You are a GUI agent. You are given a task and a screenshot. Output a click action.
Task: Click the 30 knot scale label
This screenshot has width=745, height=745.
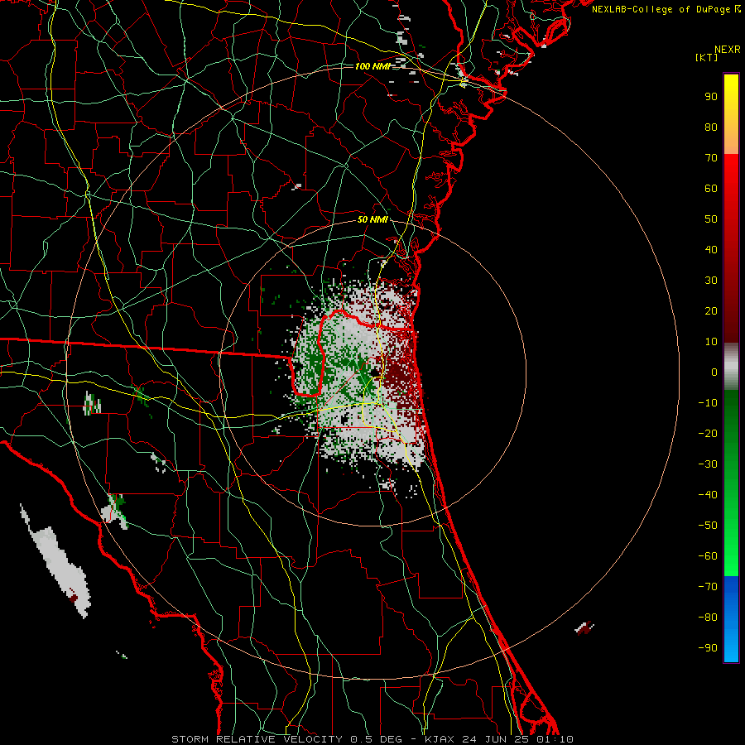[711, 281]
